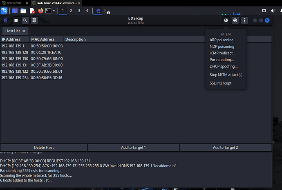Choose DHCP spoofing... from MITM menu

[x=224, y=67]
